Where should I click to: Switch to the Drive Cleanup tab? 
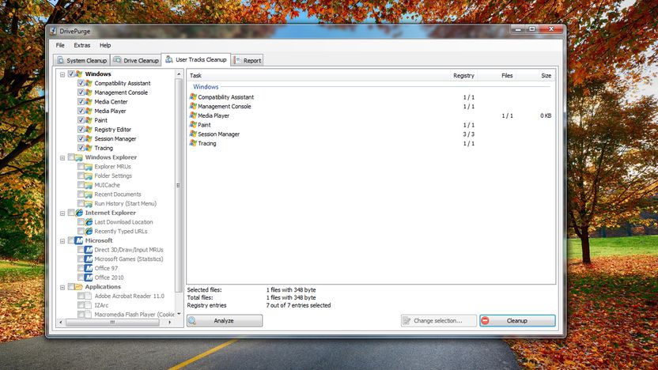tap(136, 60)
